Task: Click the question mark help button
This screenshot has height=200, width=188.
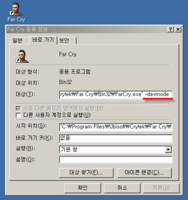Action: pos(171,29)
